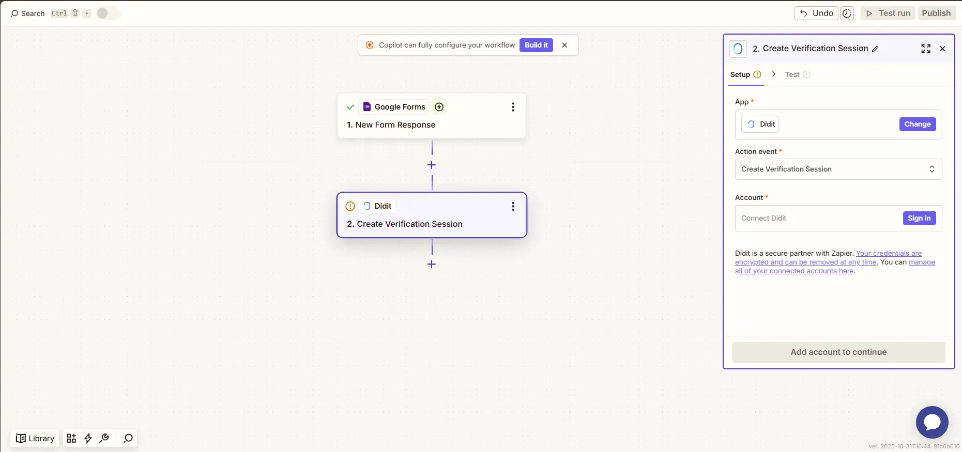This screenshot has height=452, width=962.
Task: Dismiss the Copilot banner
Action: [x=564, y=45]
